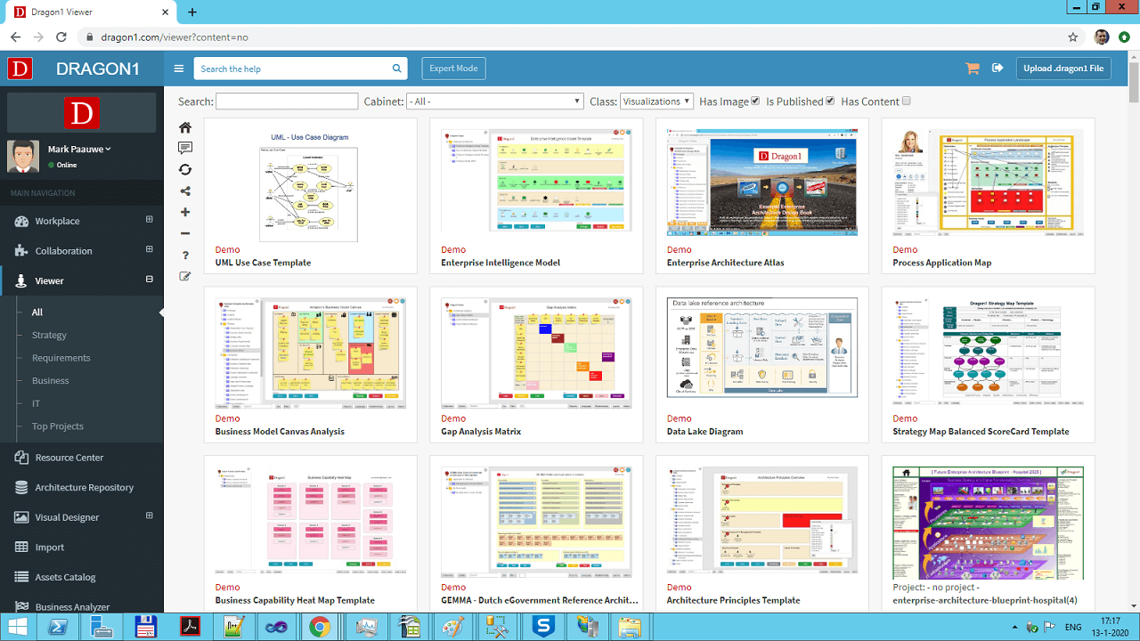The width and height of the screenshot is (1140, 641).
Task: Open the Class Visualizations dropdown
Action: 656,101
